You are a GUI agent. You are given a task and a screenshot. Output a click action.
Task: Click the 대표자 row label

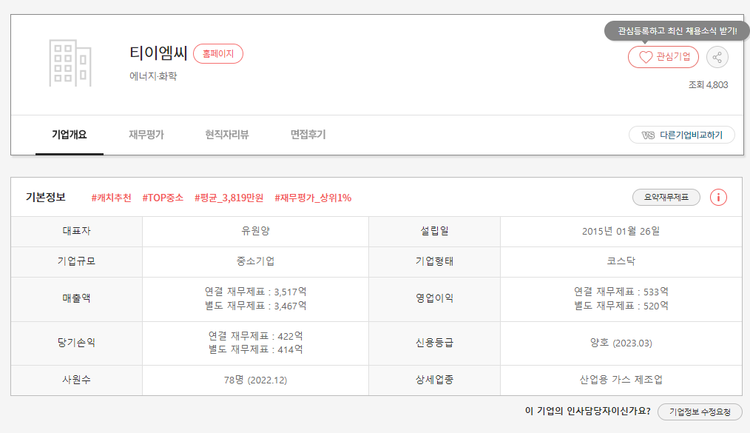(76, 231)
